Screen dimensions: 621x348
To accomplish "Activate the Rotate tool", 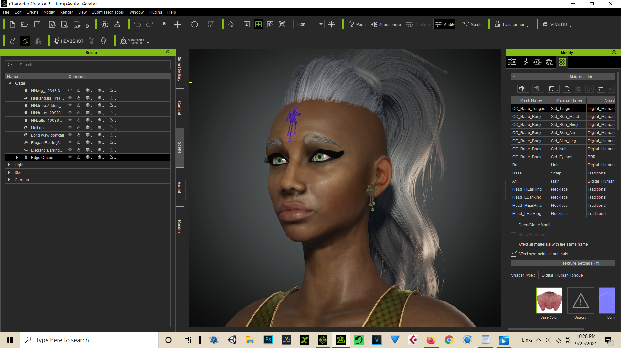I will click(x=194, y=25).
